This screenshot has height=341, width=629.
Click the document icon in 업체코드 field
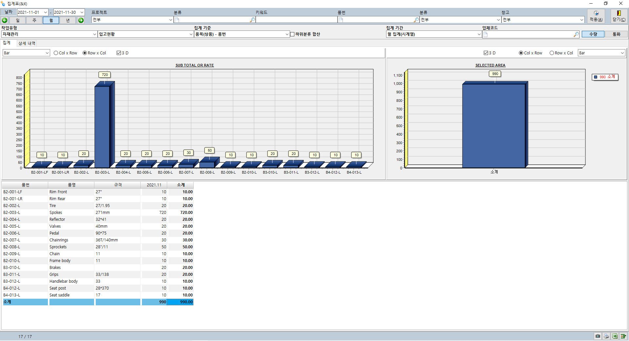tap(485, 34)
